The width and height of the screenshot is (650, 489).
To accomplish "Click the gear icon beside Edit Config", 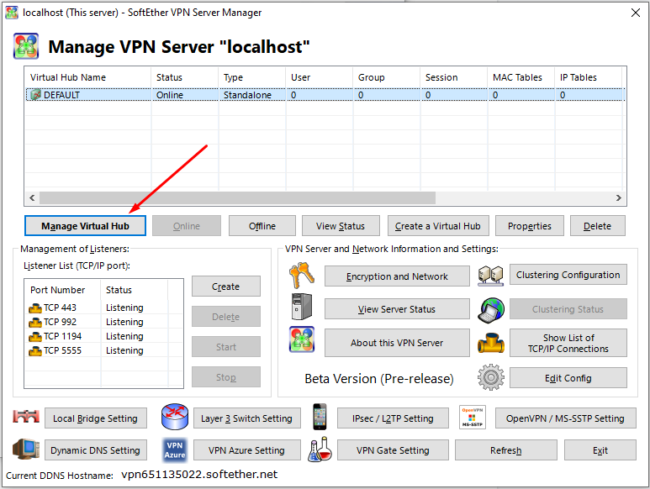I will tap(491, 377).
